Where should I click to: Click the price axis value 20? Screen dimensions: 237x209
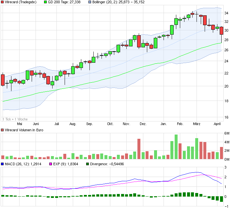tap(226, 86)
